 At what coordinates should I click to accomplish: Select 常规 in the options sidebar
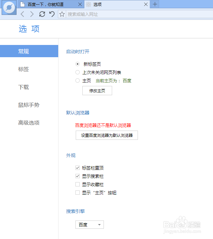(29, 51)
